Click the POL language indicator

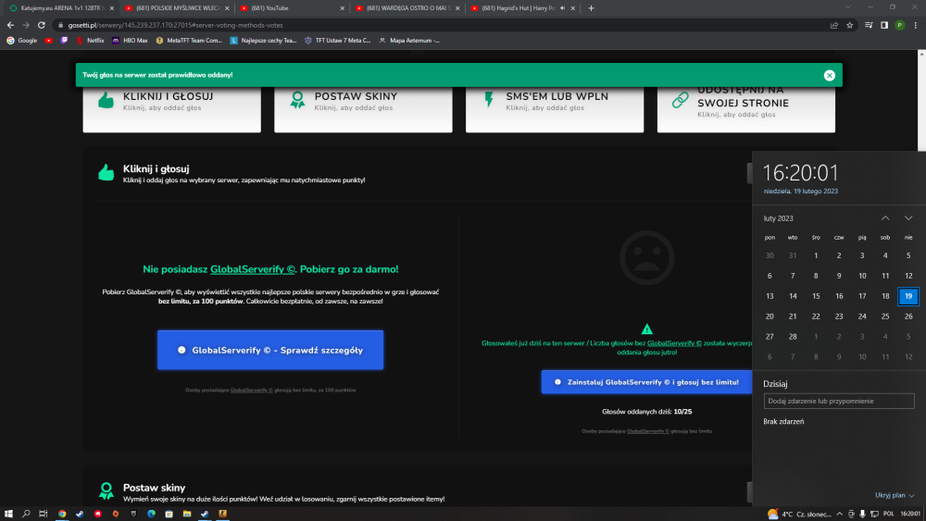click(x=888, y=514)
